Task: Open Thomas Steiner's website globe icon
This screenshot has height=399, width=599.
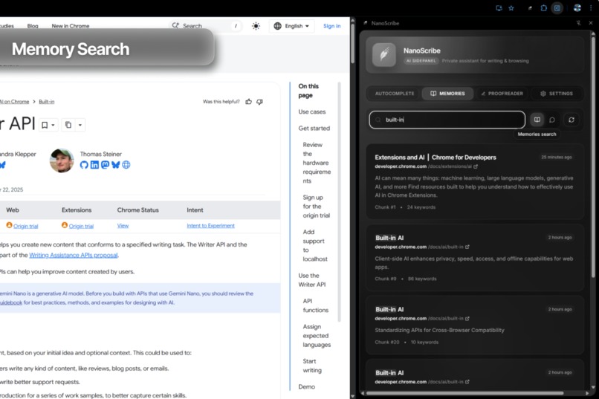Action: click(x=126, y=165)
